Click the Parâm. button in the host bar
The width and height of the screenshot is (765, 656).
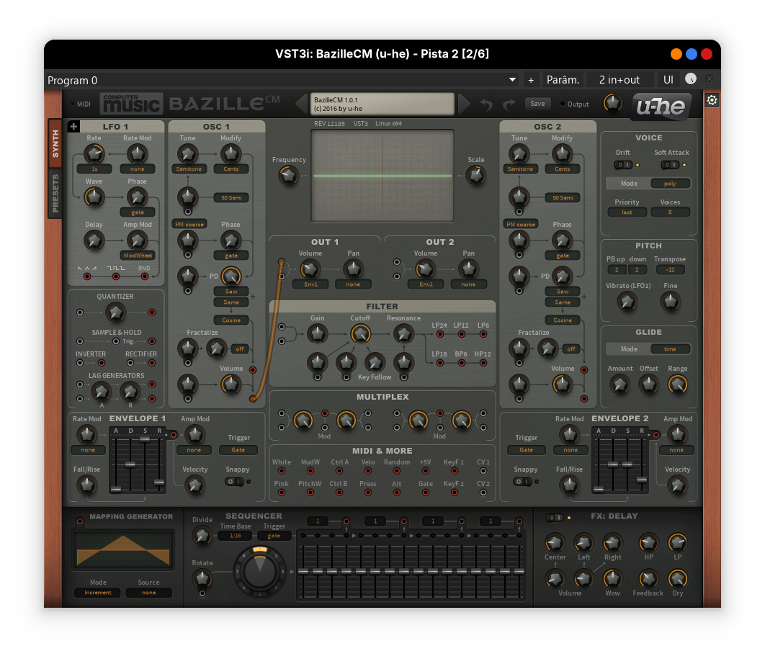tap(563, 80)
